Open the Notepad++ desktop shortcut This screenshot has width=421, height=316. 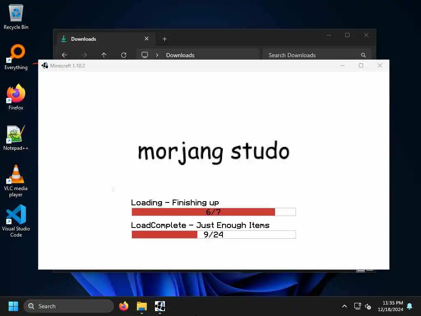pyautogui.click(x=16, y=137)
